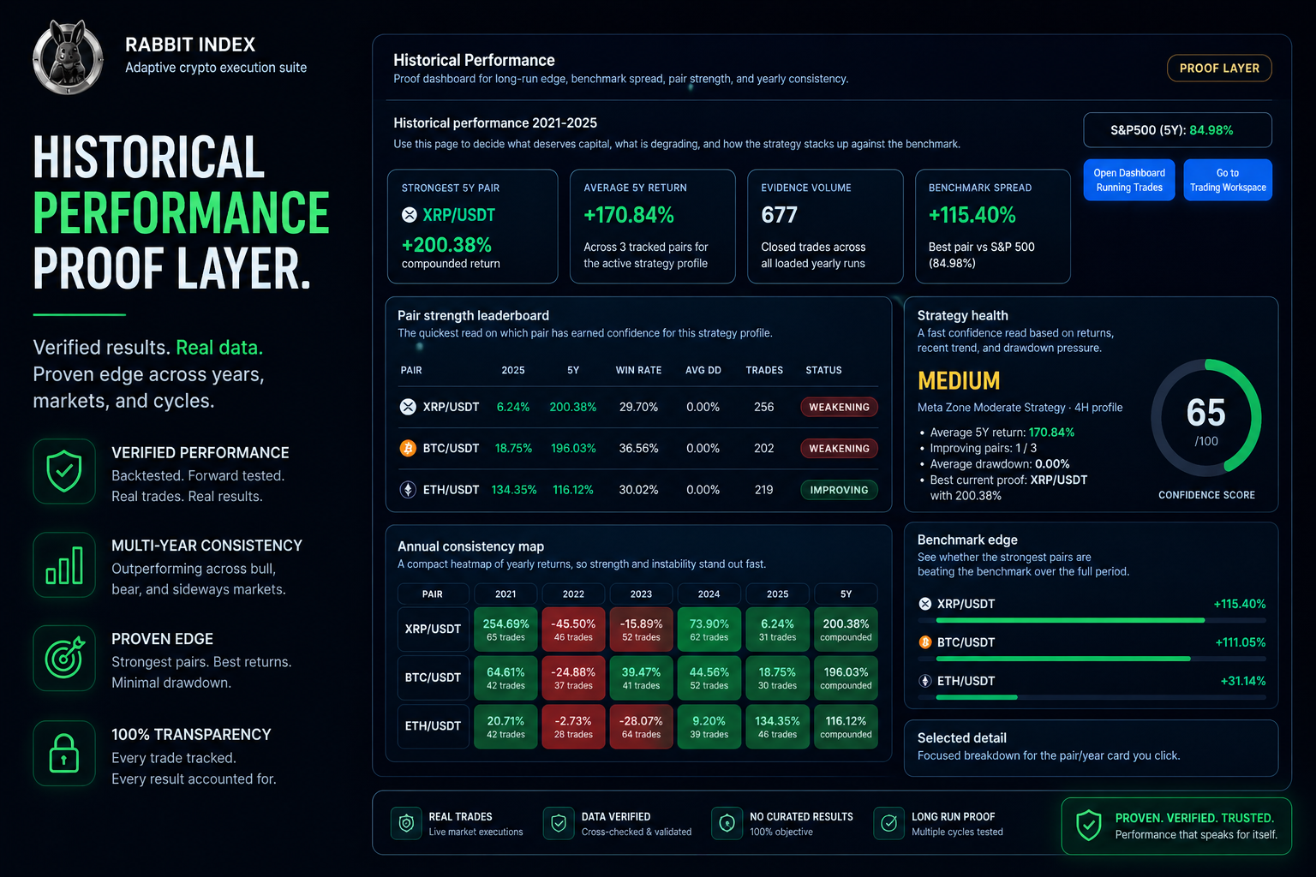Sort leaderboard by STATUS header
The height and width of the screenshot is (877, 1316).
pos(823,370)
